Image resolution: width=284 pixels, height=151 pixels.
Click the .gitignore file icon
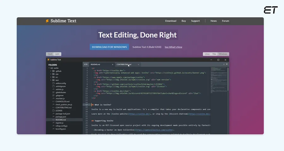click(x=53, y=95)
